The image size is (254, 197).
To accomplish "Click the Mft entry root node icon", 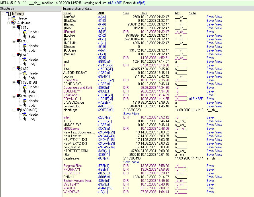I will [x=9, y=13].
